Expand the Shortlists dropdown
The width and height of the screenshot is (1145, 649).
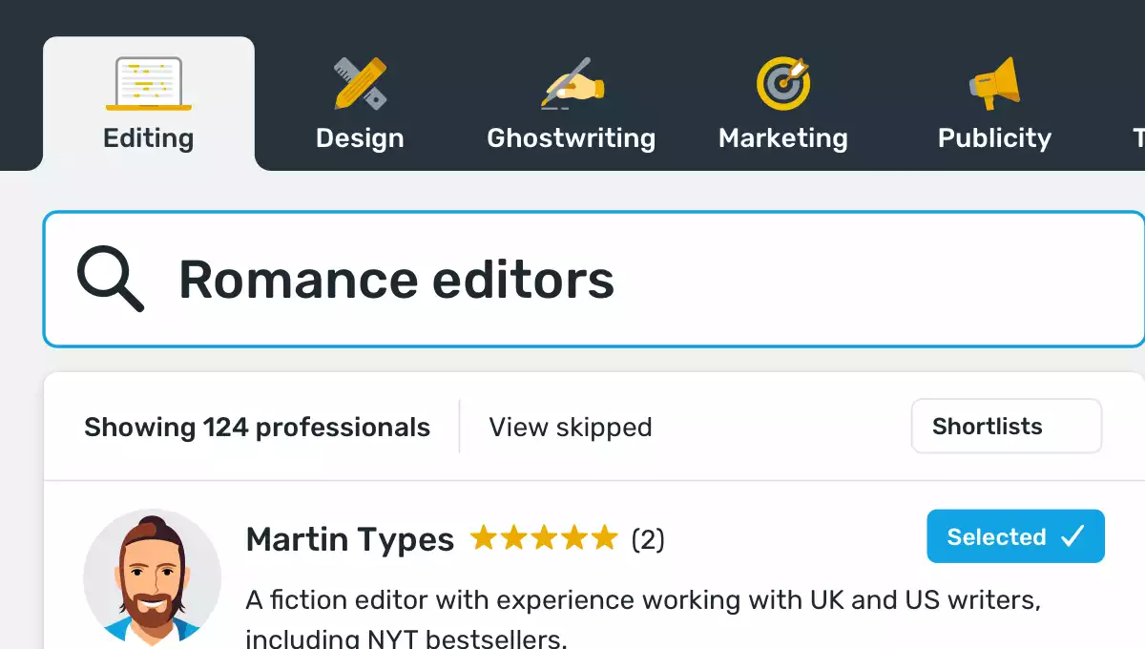(1007, 427)
